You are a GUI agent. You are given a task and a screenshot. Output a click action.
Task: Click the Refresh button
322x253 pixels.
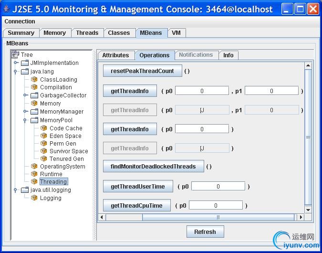(205, 232)
